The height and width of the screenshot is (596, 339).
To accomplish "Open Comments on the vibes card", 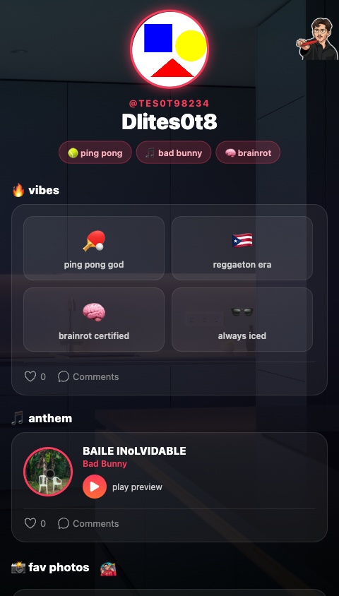I will 88,376.
